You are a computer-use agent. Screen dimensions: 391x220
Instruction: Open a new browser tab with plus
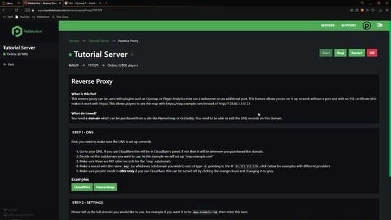[106, 3]
